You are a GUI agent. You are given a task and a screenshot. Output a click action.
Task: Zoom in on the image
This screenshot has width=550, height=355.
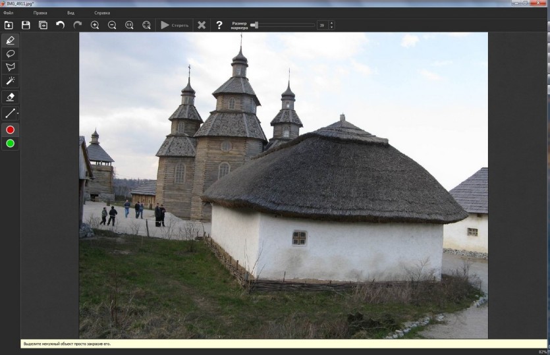[x=95, y=25]
